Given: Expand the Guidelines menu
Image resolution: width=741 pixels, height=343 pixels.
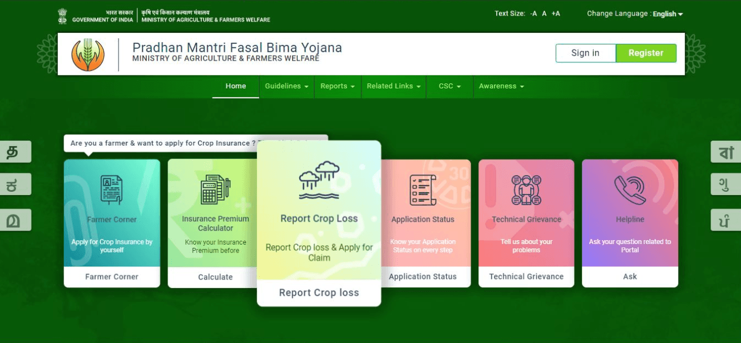Looking at the screenshot, I should pyautogui.click(x=286, y=86).
